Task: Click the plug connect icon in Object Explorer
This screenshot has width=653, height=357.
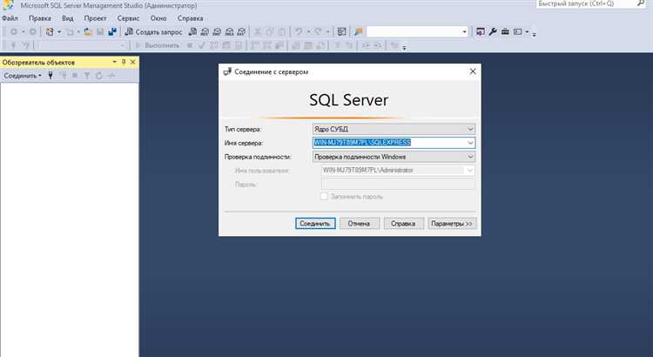Action: [x=51, y=76]
